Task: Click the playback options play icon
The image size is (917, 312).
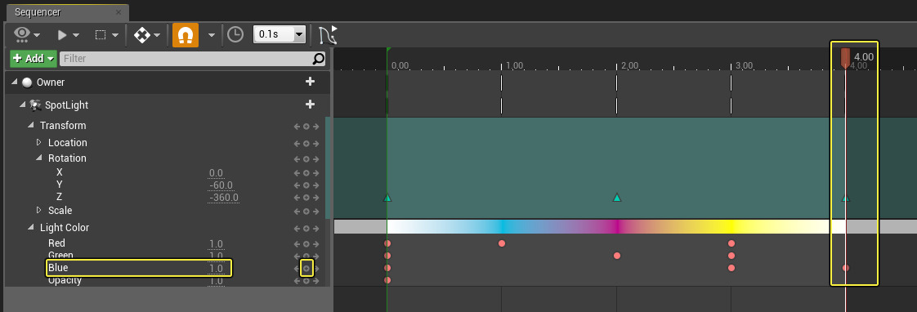Action: tap(62, 35)
